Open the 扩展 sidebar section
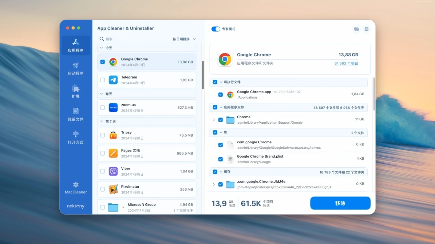This screenshot has height=244, width=435. coord(75,92)
